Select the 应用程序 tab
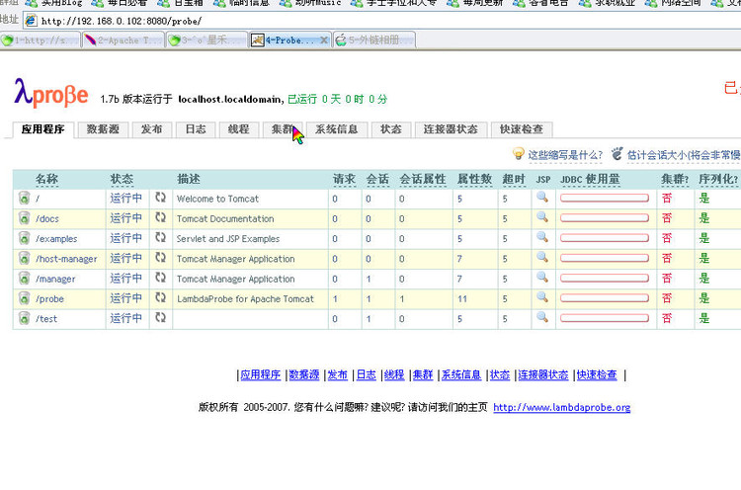 coord(43,129)
